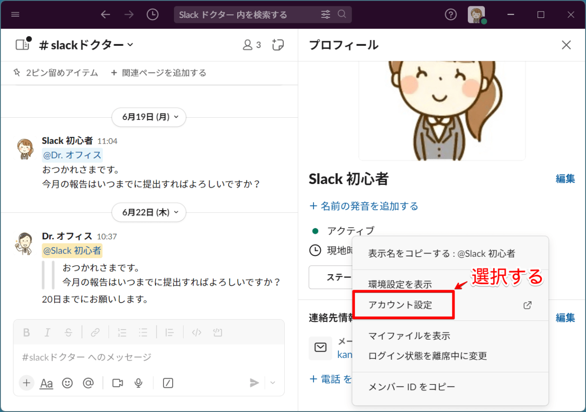This screenshot has width=586, height=412.
Task: Expand the 6月19日 (月) date dropdown
Action: click(149, 117)
